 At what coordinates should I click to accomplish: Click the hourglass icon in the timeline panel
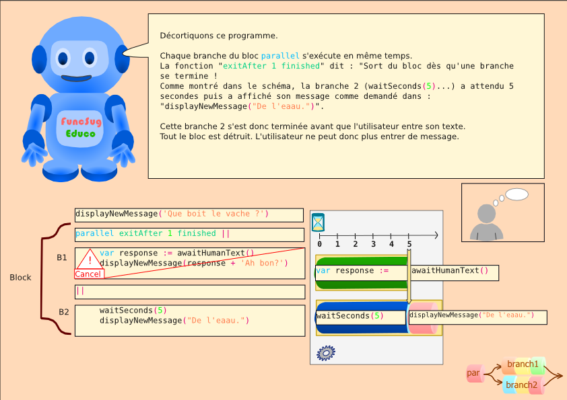(318, 221)
